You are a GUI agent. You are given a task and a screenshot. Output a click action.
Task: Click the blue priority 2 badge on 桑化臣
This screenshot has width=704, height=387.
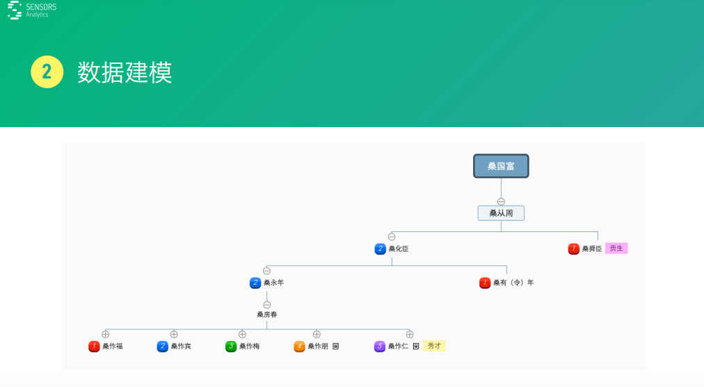(x=380, y=249)
